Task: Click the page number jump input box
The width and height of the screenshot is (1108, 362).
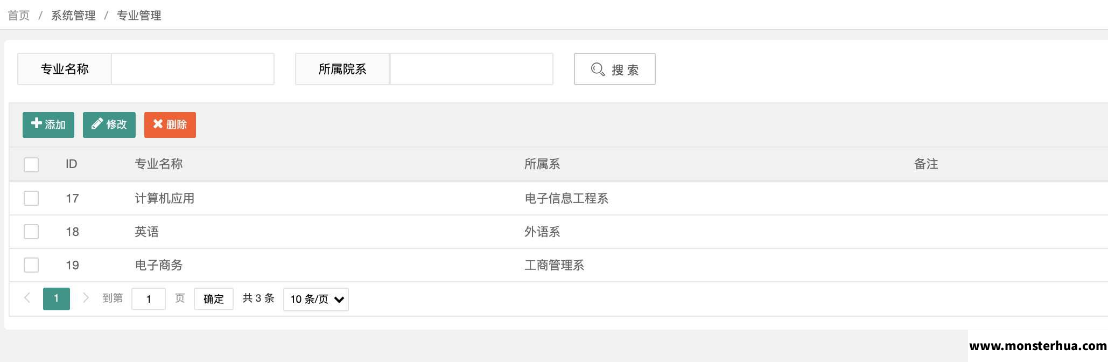Action: (x=149, y=299)
